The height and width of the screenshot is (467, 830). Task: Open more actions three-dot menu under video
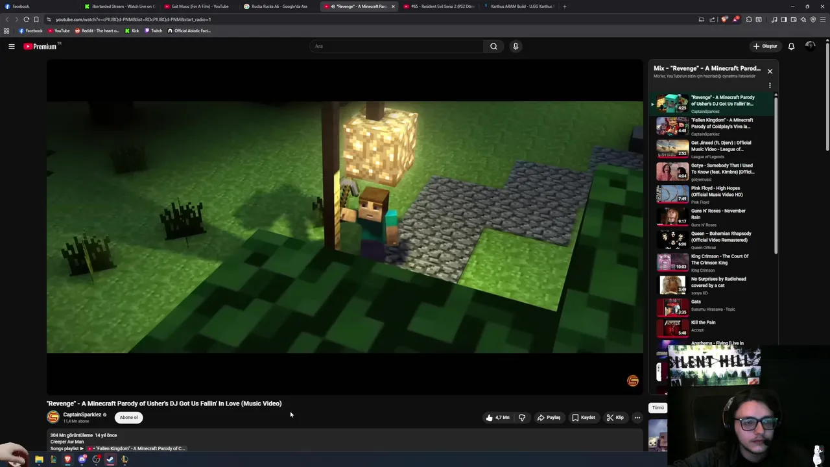637,418
